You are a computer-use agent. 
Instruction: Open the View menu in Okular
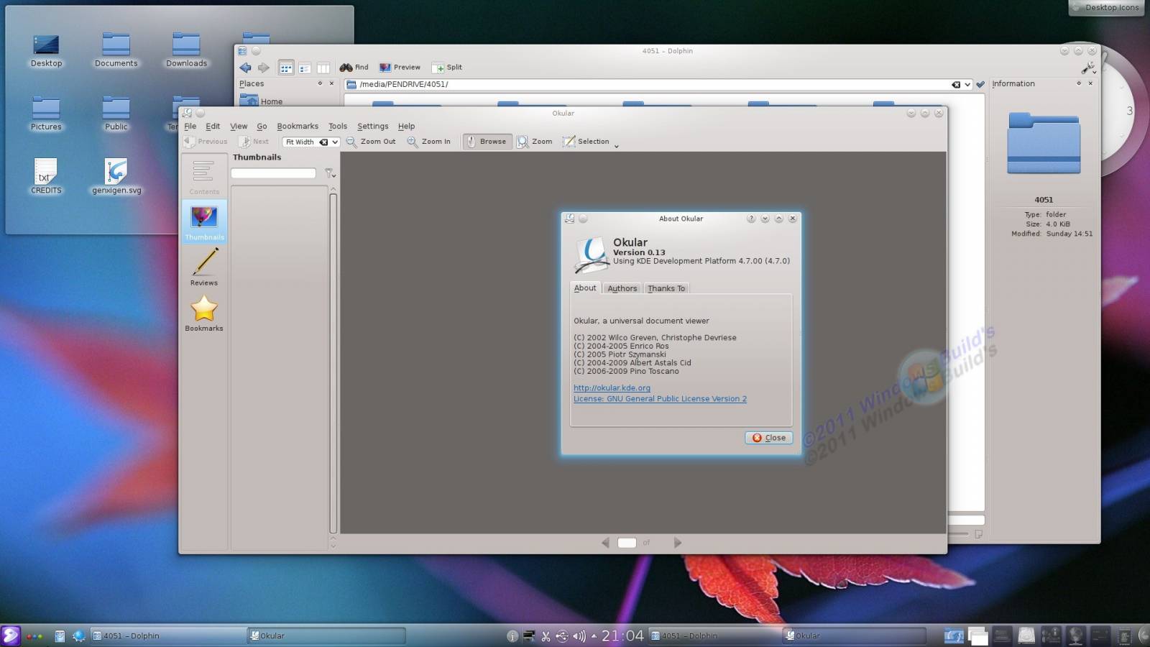(x=239, y=126)
